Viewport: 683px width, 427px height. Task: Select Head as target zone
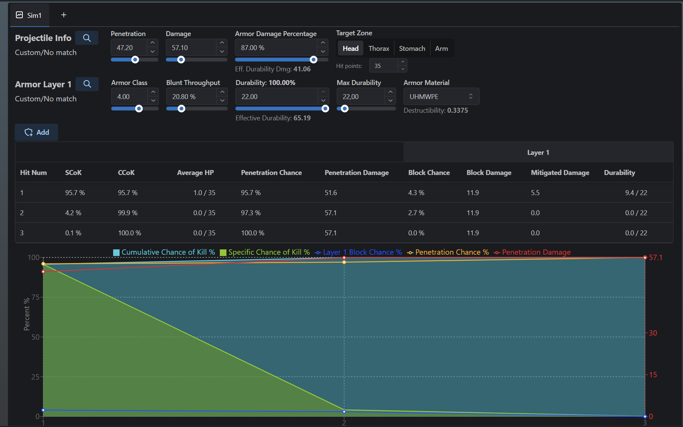point(350,49)
